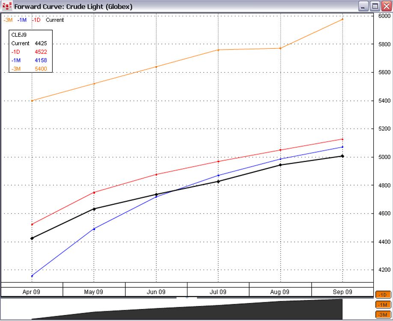Click the orange -3M point at Jul 09
Screen dimensions: 393x321
coord(218,50)
